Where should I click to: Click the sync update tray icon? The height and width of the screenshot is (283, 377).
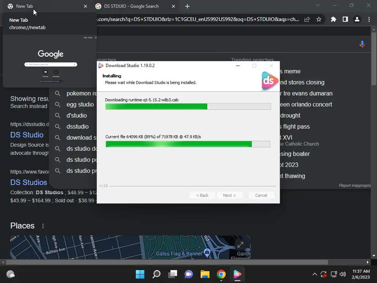324,274
